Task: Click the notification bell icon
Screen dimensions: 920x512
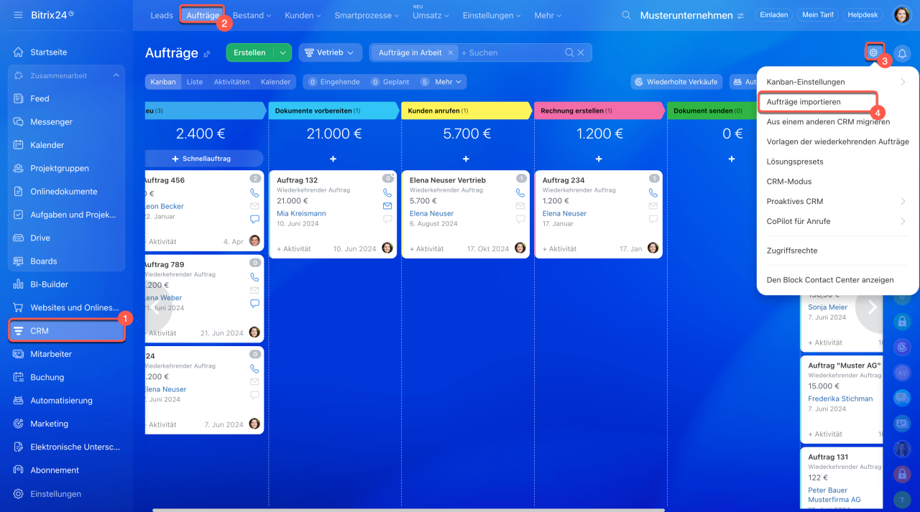Action: coord(901,53)
